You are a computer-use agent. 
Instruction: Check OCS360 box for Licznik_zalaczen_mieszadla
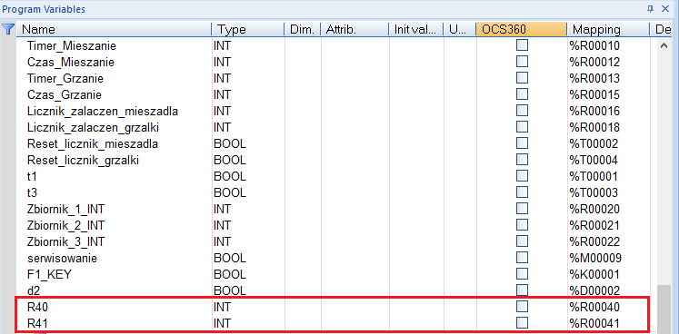tap(523, 111)
